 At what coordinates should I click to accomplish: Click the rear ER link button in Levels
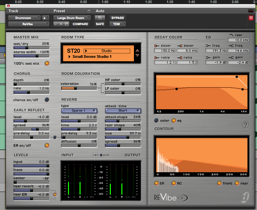click(55, 195)
